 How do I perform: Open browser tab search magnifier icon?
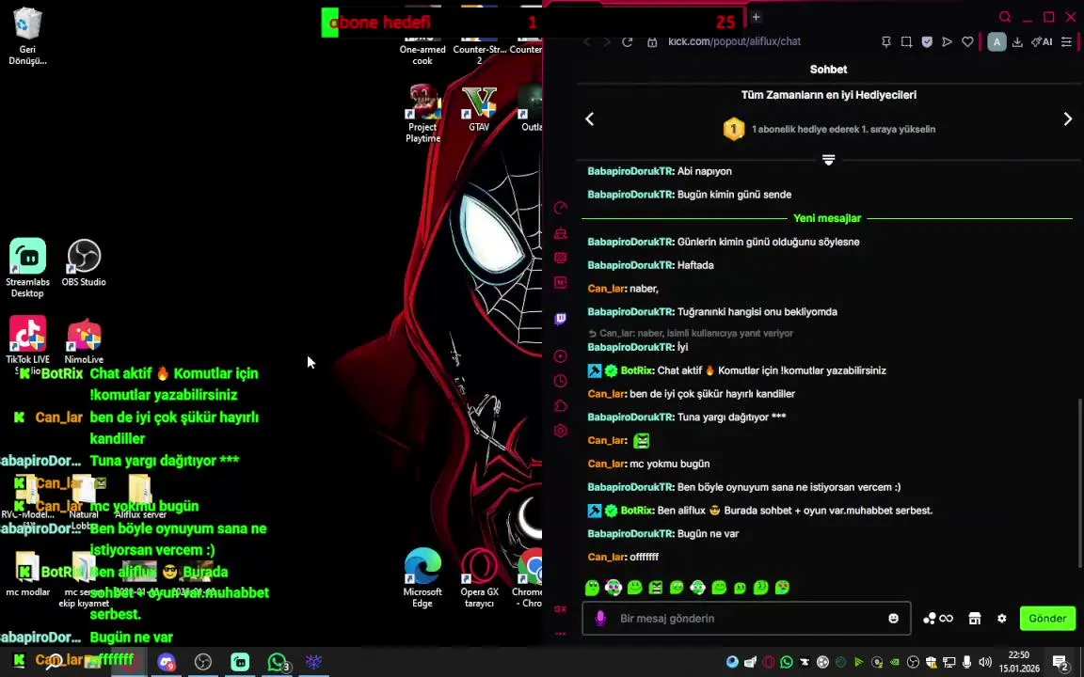coord(1005,17)
